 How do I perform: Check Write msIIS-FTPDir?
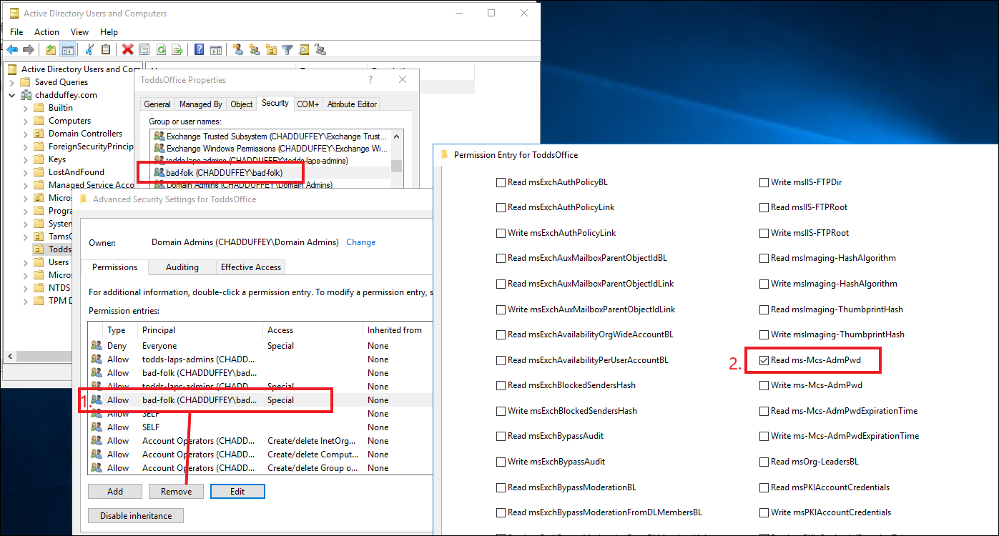click(764, 182)
